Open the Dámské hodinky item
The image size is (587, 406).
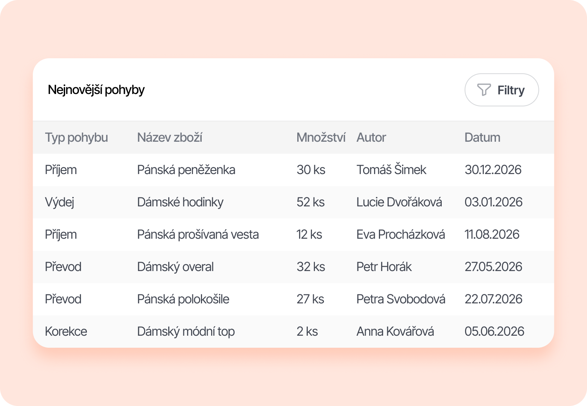(180, 202)
